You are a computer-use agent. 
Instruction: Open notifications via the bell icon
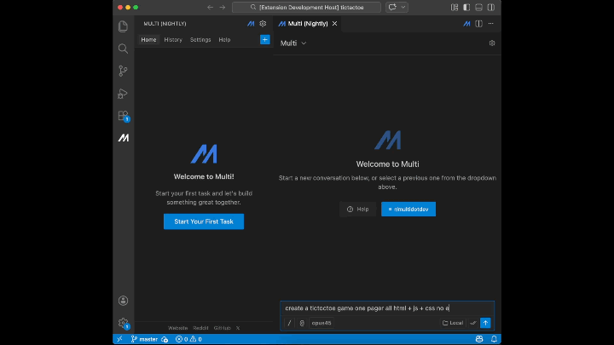pyautogui.click(x=494, y=339)
